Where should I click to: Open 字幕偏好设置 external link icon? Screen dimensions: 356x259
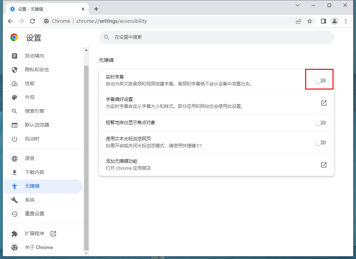click(x=324, y=103)
